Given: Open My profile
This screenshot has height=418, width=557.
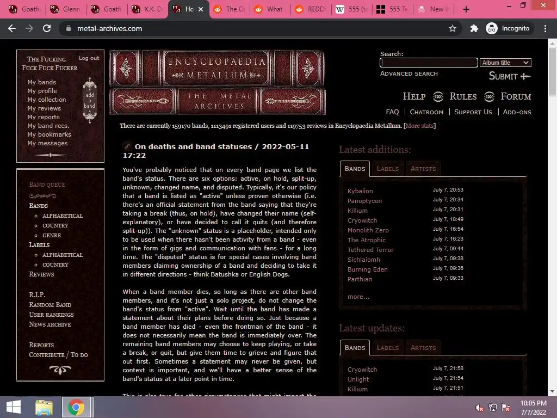Looking at the screenshot, I should coord(42,91).
